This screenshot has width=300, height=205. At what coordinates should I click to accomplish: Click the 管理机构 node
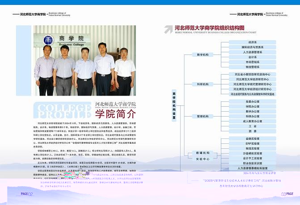pyautogui.click(x=203, y=116)
